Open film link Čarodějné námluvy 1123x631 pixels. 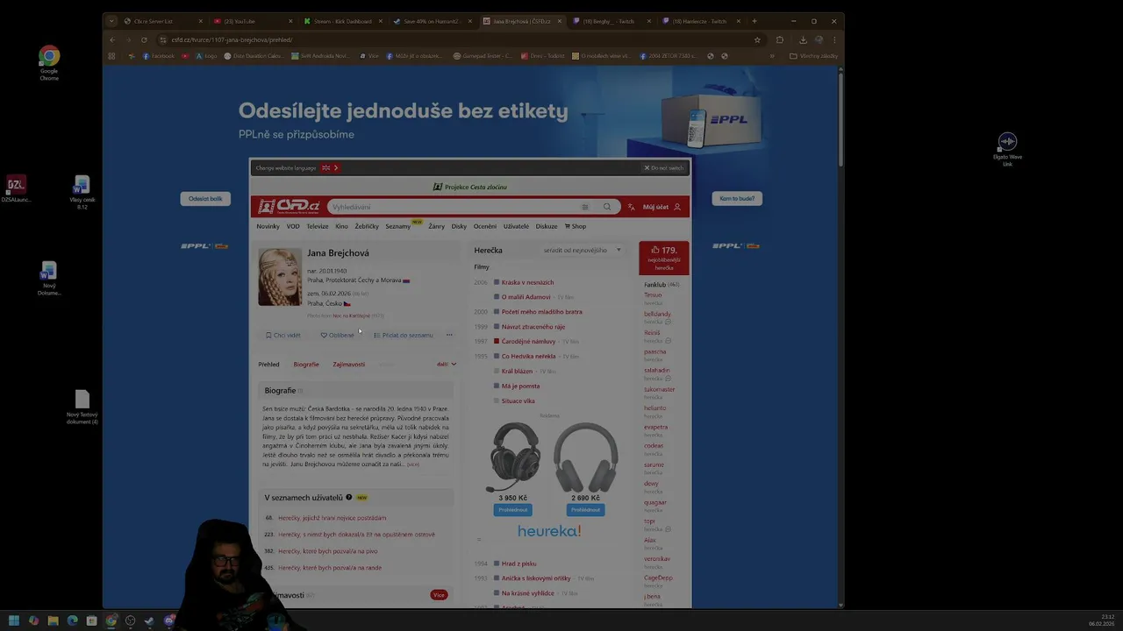(528, 341)
